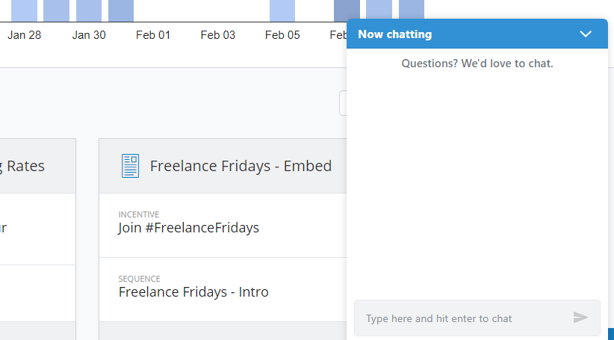
Task: Select the darkest blue bar left of chat header
Action: tap(347, 10)
